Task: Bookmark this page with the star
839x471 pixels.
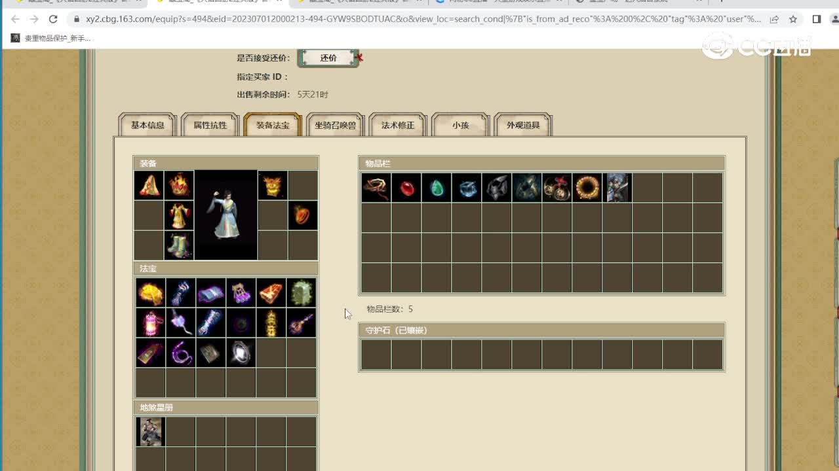Action: pyautogui.click(x=793, y=20)
